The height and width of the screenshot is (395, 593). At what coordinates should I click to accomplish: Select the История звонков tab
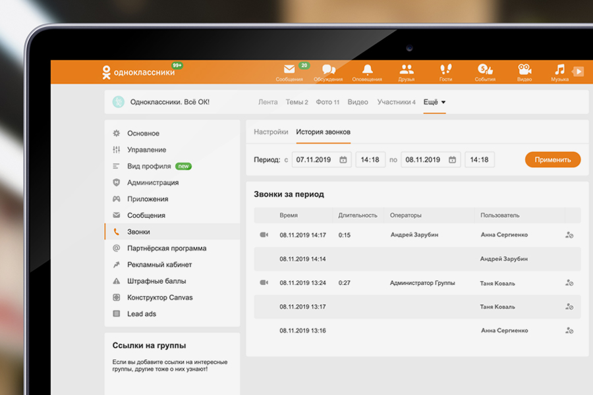tap(323, 132)
